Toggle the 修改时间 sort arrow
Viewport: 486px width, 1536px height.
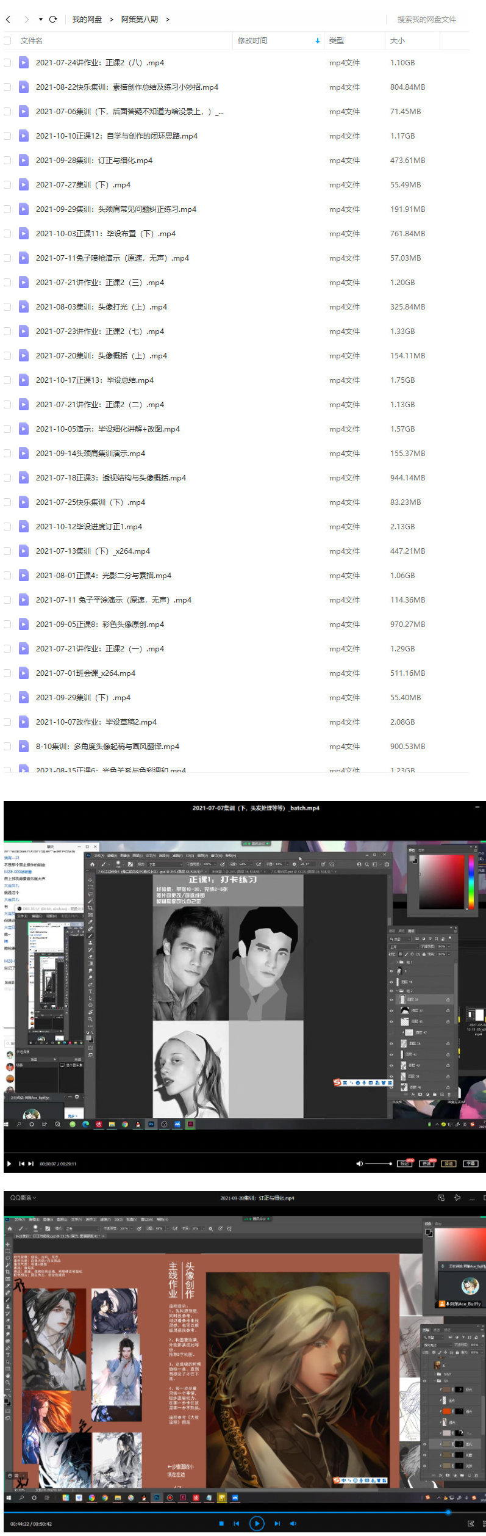tap(318, 41)
